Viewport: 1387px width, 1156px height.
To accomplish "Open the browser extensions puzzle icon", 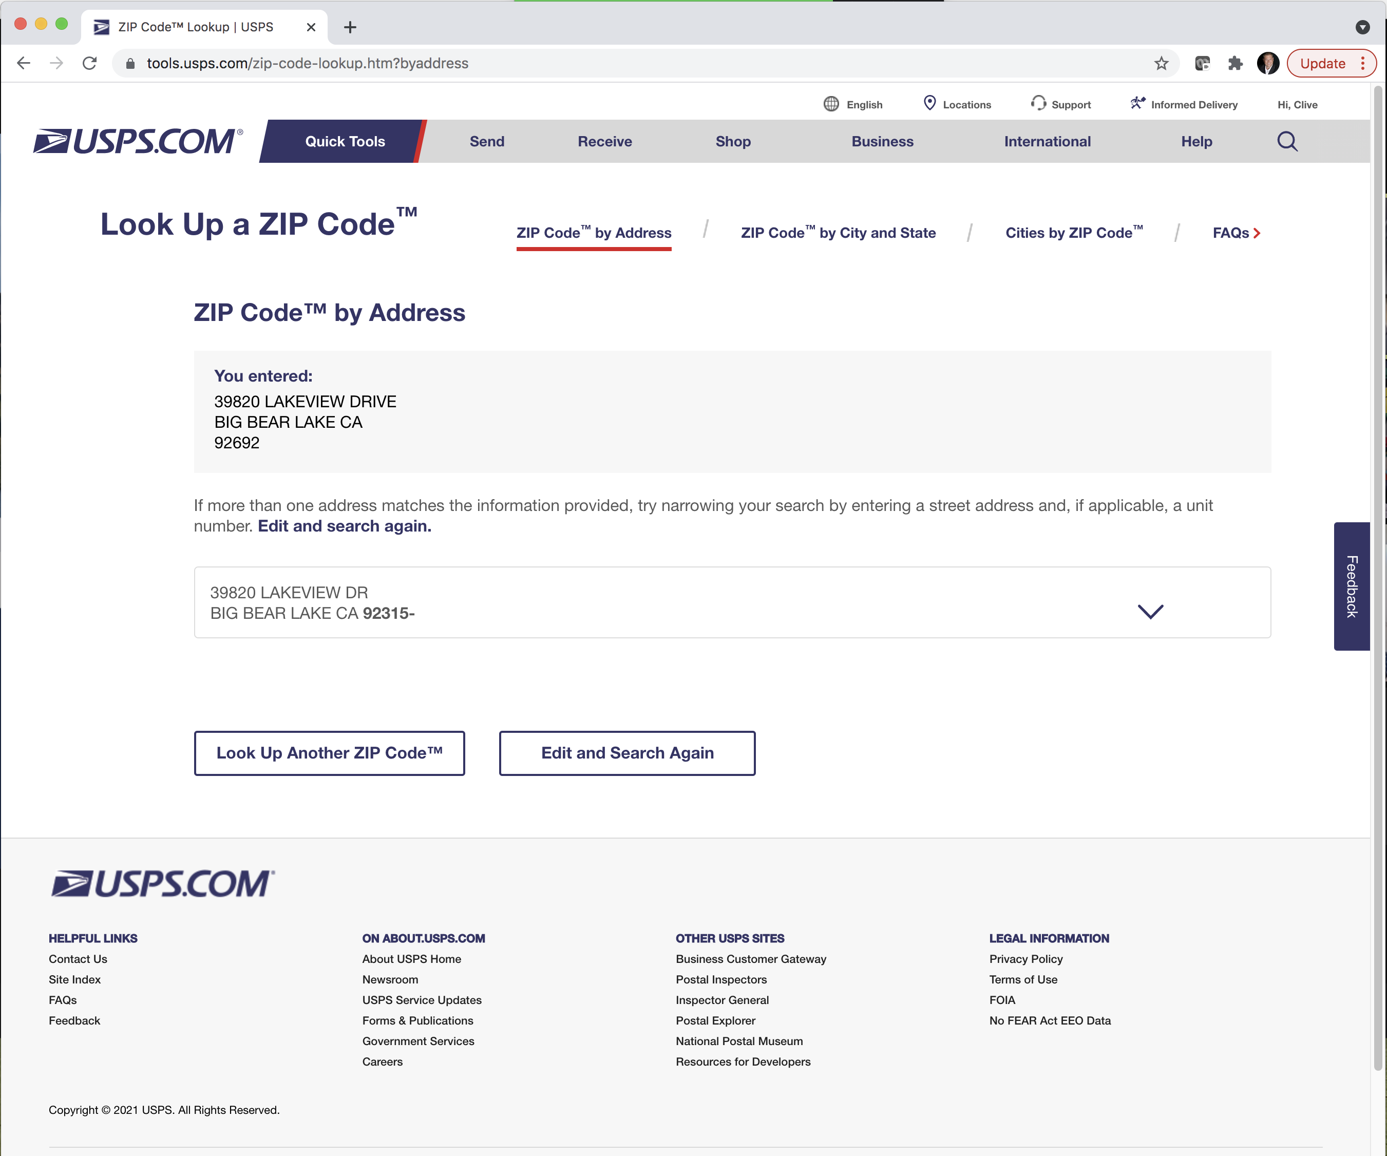I will pos(1236,63).
